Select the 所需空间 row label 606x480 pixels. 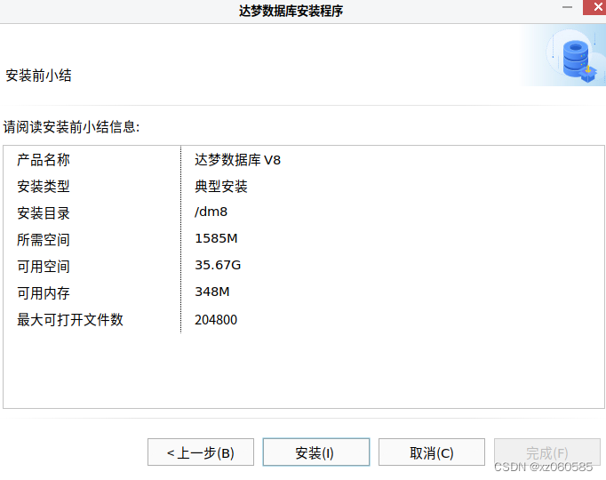coord(44,240)
